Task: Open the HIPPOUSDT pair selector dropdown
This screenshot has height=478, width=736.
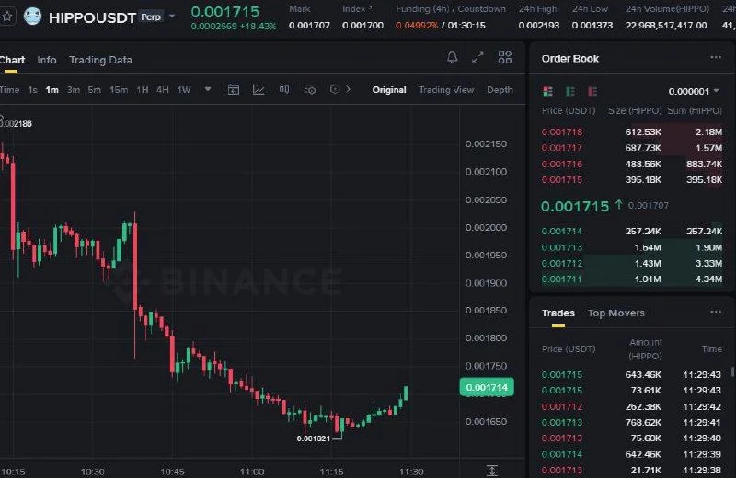Action: coord(172,17)
